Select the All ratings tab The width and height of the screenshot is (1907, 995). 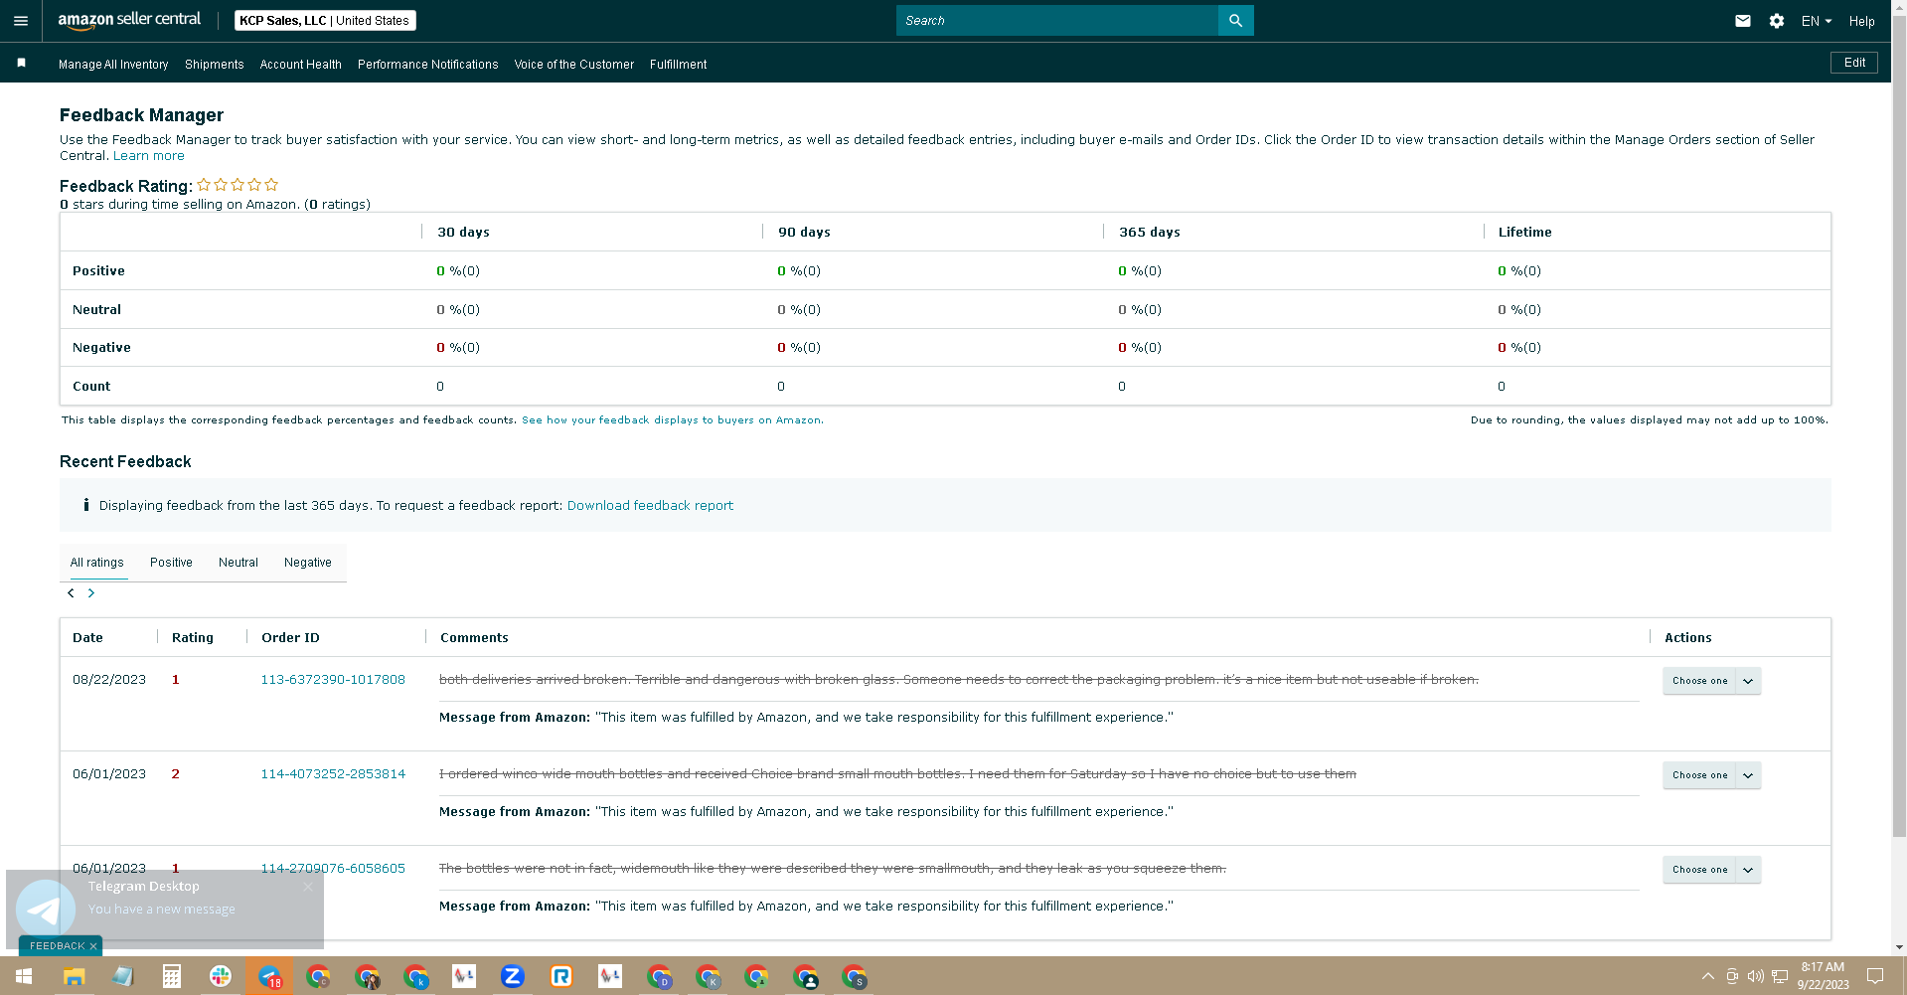tap(97, 563)
